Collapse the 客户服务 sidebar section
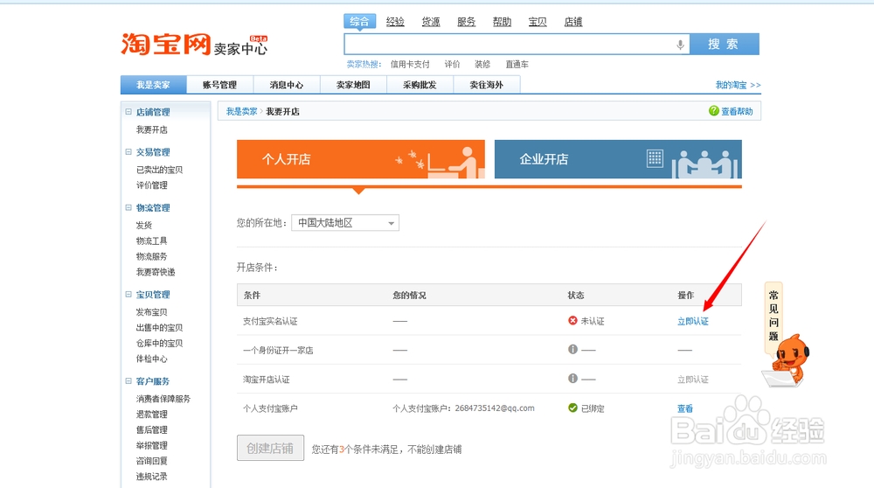 pos(128,381)
